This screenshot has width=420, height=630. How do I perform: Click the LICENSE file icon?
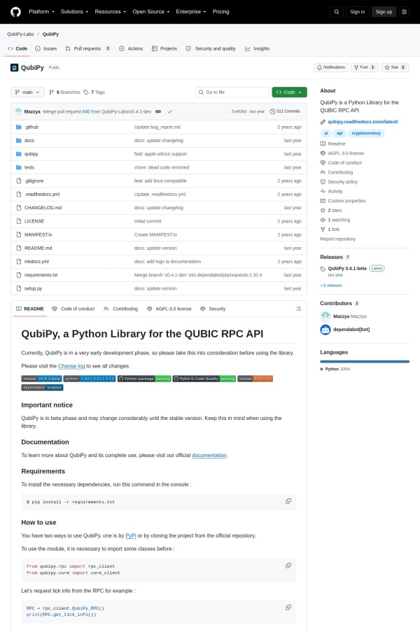(x=18, y=221)
